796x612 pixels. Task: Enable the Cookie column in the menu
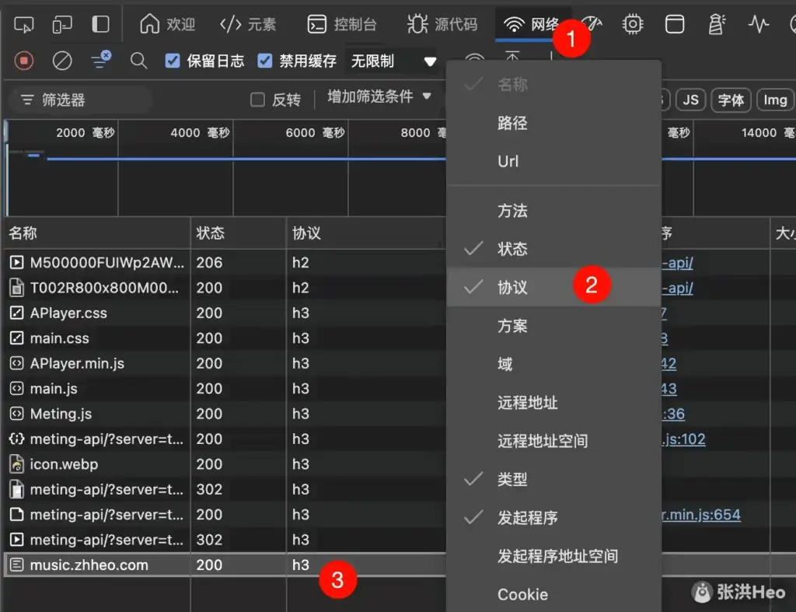click(x=522, y=594)
